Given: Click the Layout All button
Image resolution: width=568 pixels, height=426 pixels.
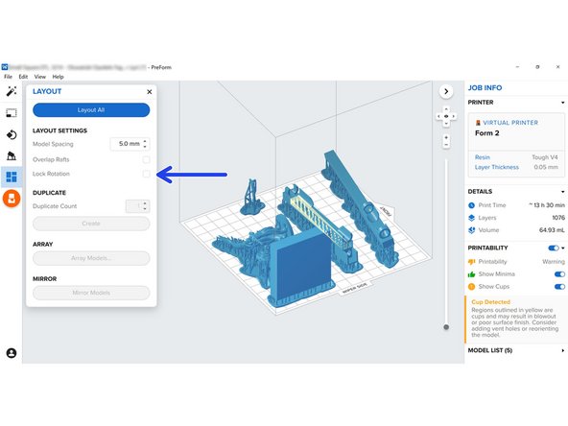Looking at the screenshot, I should click(x=91, y=110).
